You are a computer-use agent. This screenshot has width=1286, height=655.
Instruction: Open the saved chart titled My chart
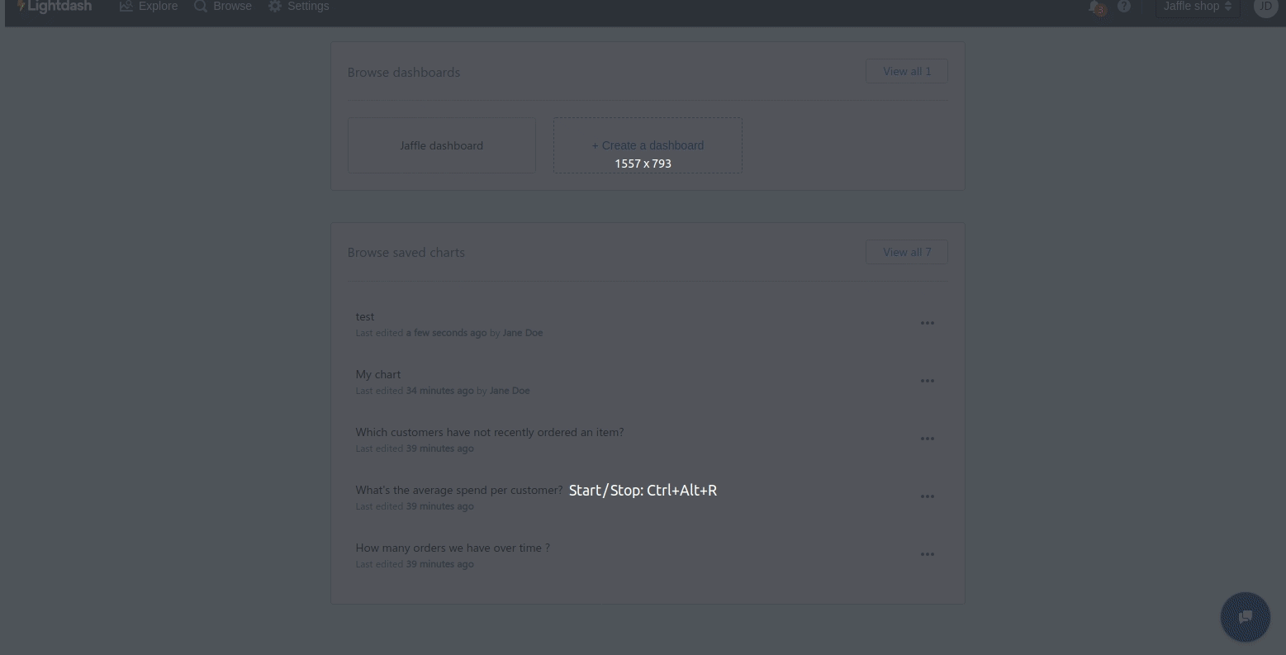(x=377, y=374)
